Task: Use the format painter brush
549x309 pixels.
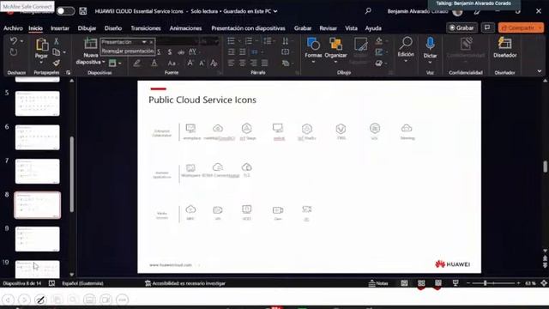Action: coord(57,63)
